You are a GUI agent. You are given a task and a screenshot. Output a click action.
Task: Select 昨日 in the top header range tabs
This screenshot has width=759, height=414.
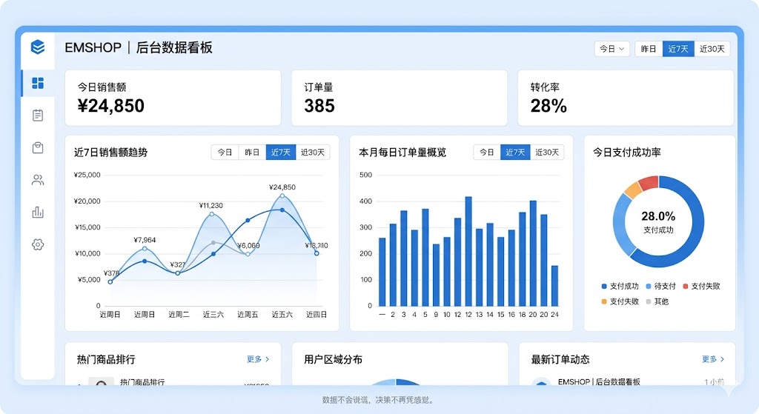click(649, 49)
